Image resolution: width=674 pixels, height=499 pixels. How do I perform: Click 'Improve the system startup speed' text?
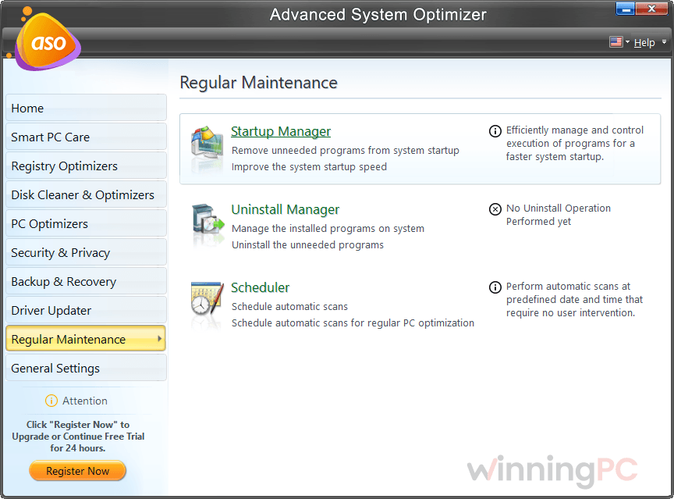(309, 166)
